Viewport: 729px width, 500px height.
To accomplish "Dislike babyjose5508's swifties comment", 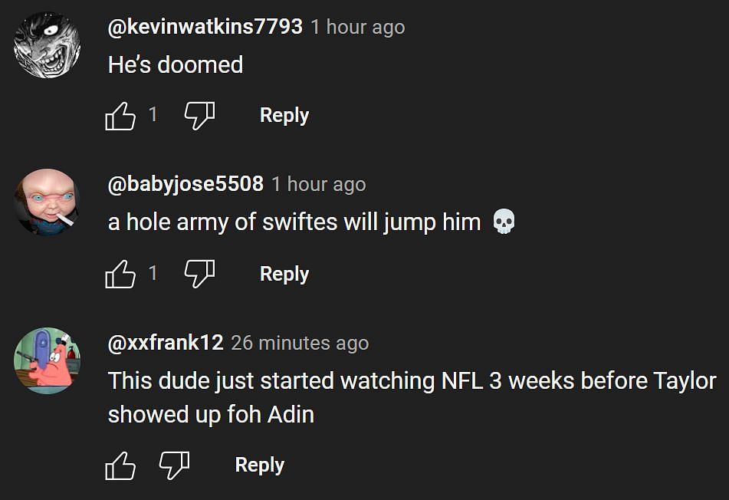I will tap(199, 274).
